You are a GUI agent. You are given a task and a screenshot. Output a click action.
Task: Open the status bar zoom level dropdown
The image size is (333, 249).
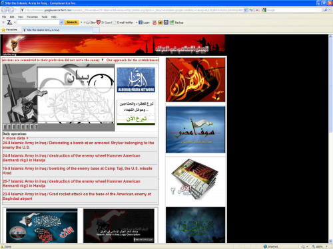pos(327,246)
